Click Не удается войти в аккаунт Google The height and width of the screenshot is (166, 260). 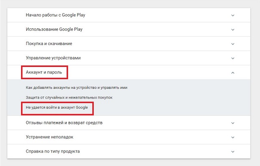[56, 108]
